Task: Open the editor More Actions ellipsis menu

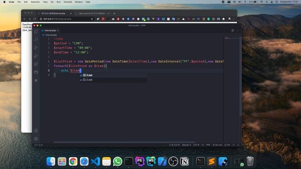Action: coord(238,31)
